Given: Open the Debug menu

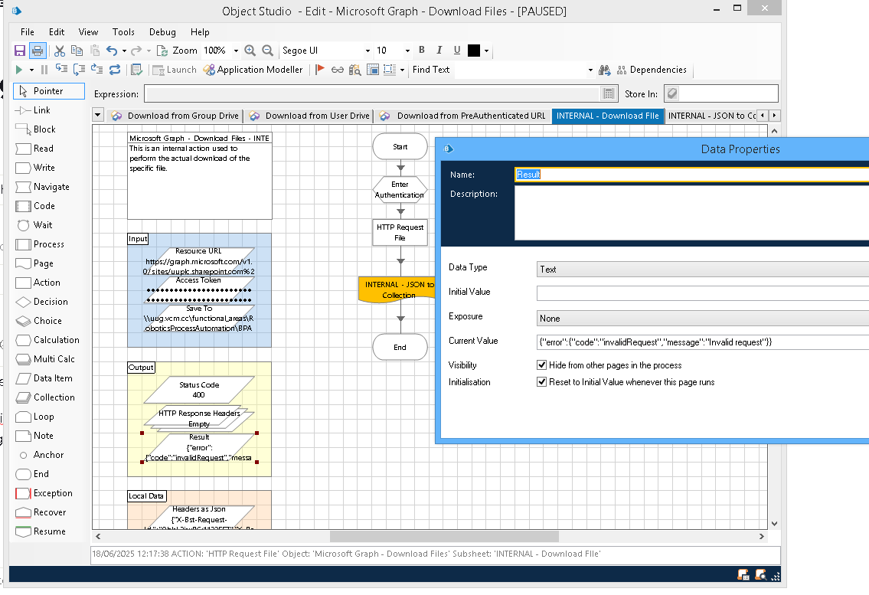Looking at the screenshot, I should [162, 32].
